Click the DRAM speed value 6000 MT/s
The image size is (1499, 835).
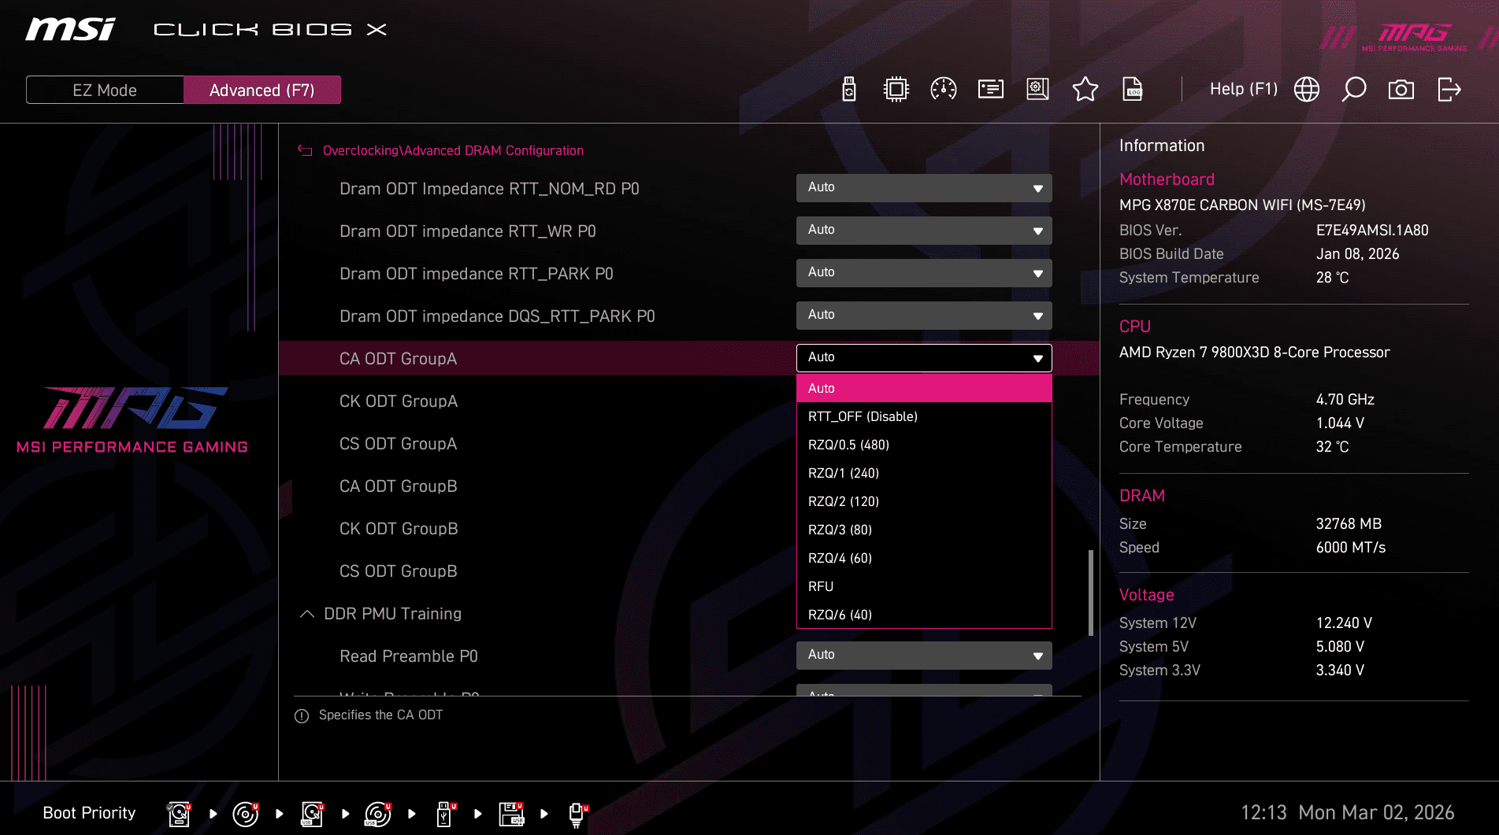click(1350, 548)
